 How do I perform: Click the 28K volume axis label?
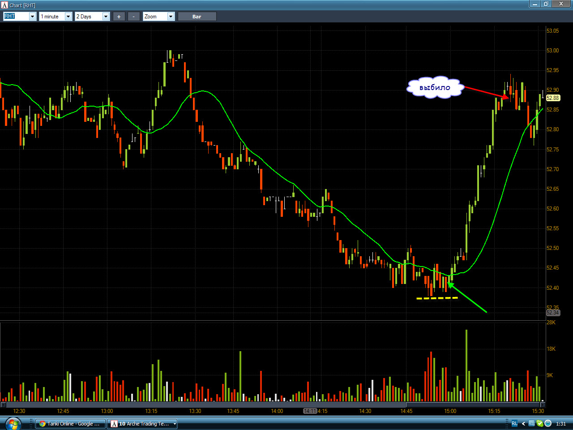pyautogui.click(x=551, y=322)
